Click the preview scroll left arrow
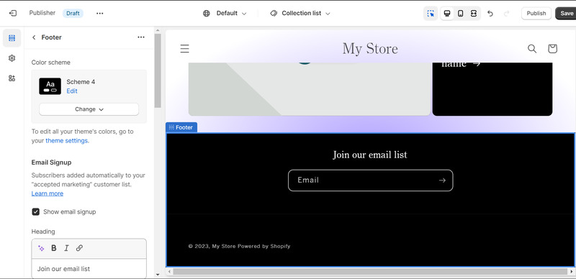This screenshot has width=576, height=279. (x=169, y=272)
